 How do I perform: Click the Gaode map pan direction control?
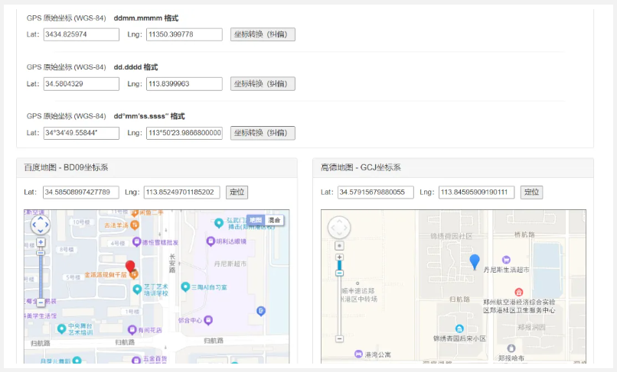pos(339,228)
